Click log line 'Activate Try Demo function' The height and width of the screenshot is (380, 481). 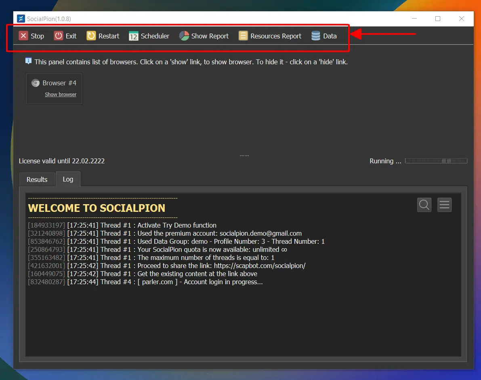pos(122,225)
